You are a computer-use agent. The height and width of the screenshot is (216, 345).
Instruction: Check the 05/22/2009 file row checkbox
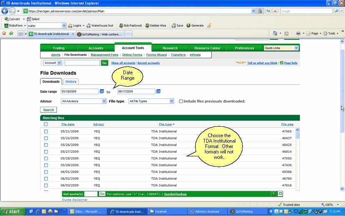click(46, 138)
